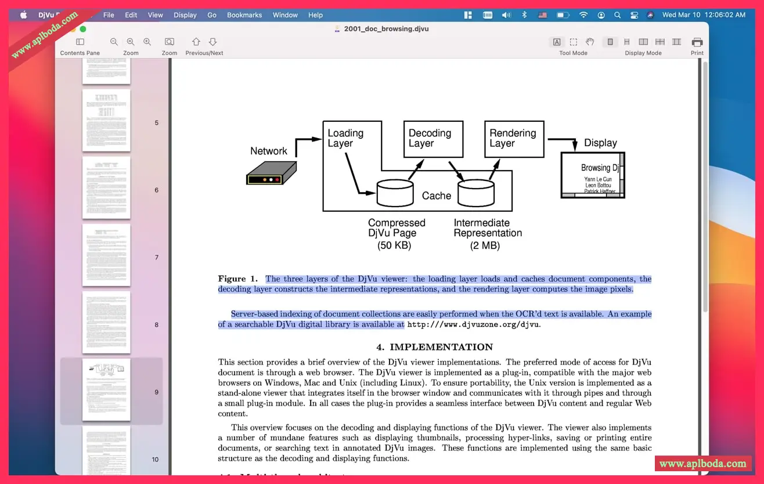Switch to two-page side-by-side display mode
Screen dimensions: 764x484
click(x=643, y=42)
